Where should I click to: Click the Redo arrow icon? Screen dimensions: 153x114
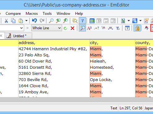coord(42,21)
